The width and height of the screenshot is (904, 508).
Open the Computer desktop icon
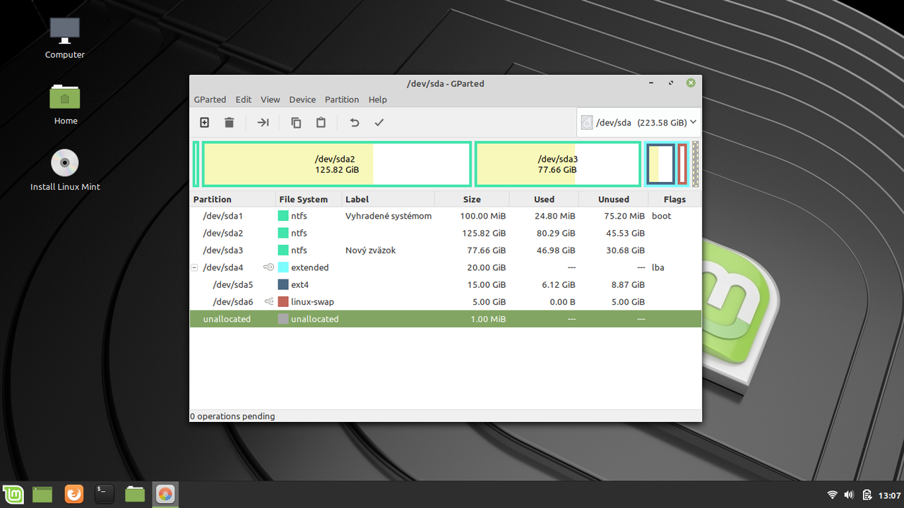65,38
